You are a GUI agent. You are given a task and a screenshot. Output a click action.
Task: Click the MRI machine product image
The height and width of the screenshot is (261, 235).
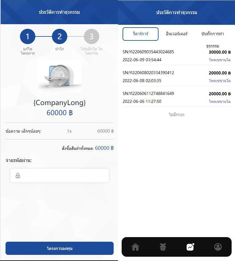click(60, 76)
